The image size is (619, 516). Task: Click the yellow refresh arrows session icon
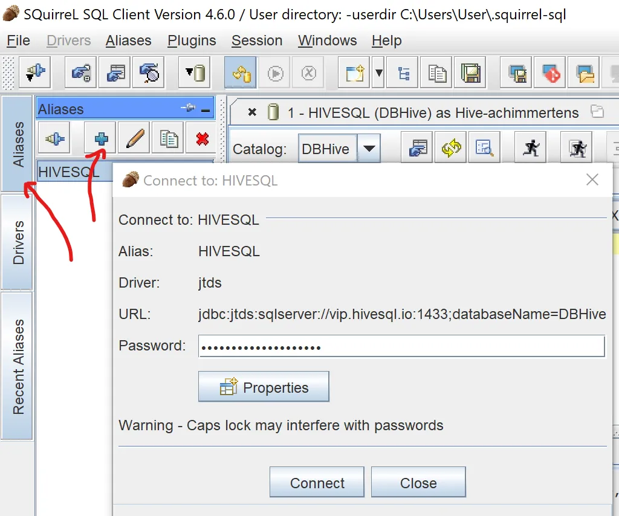(451, 148)
